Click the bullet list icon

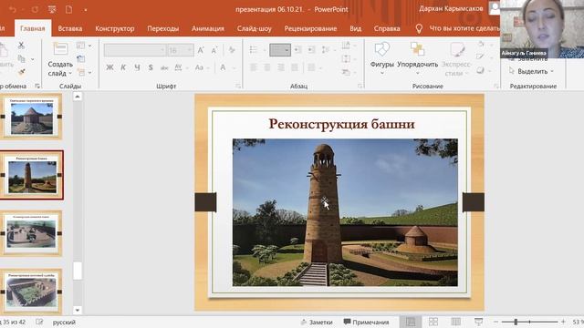[x=254, y=49]
